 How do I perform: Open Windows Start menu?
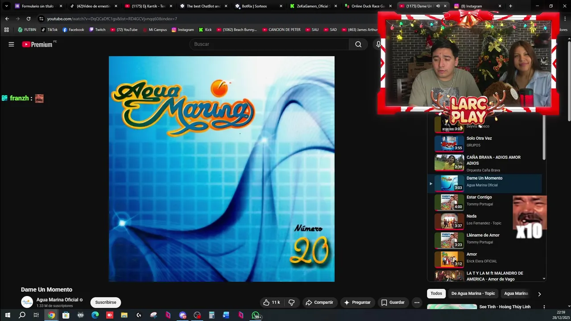8,315
